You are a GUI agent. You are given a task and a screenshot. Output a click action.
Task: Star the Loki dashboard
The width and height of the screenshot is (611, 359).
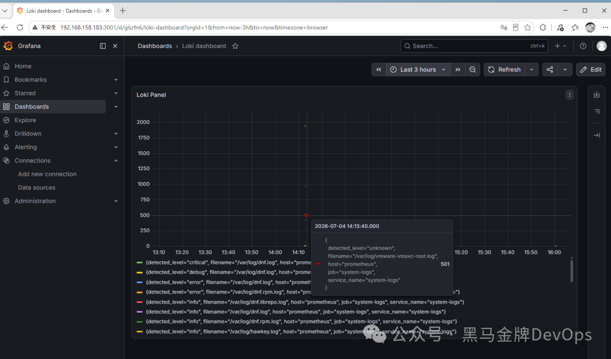(235, 46)
